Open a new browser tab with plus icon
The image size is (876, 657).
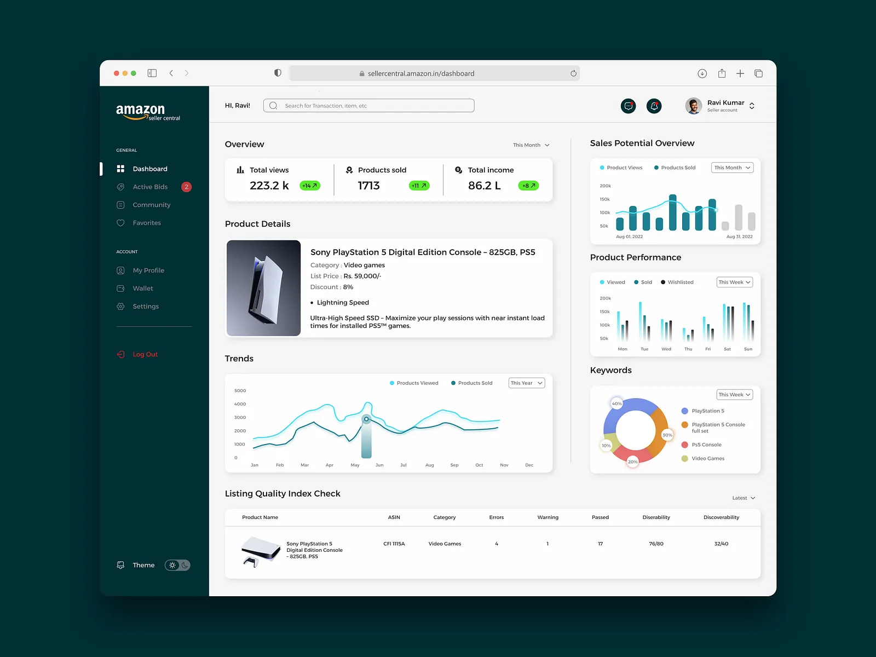(740, 73)
